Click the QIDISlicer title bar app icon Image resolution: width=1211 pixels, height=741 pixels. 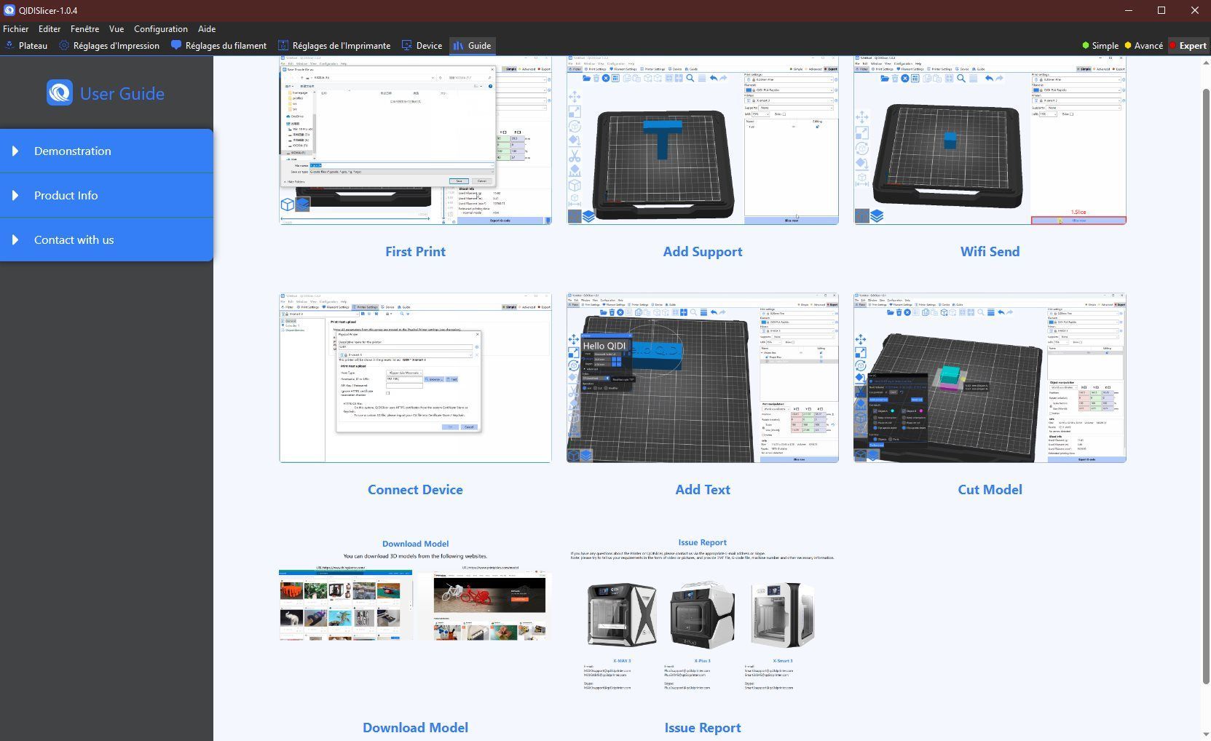(x=9, y=10)
